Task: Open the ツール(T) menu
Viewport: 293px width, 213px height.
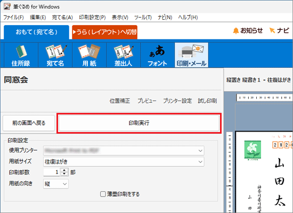Action: 143,18
